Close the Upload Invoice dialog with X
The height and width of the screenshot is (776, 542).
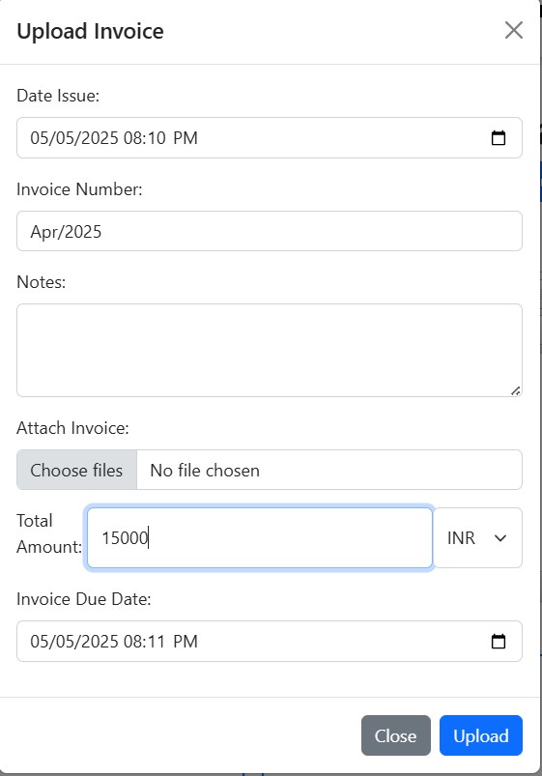513,30
